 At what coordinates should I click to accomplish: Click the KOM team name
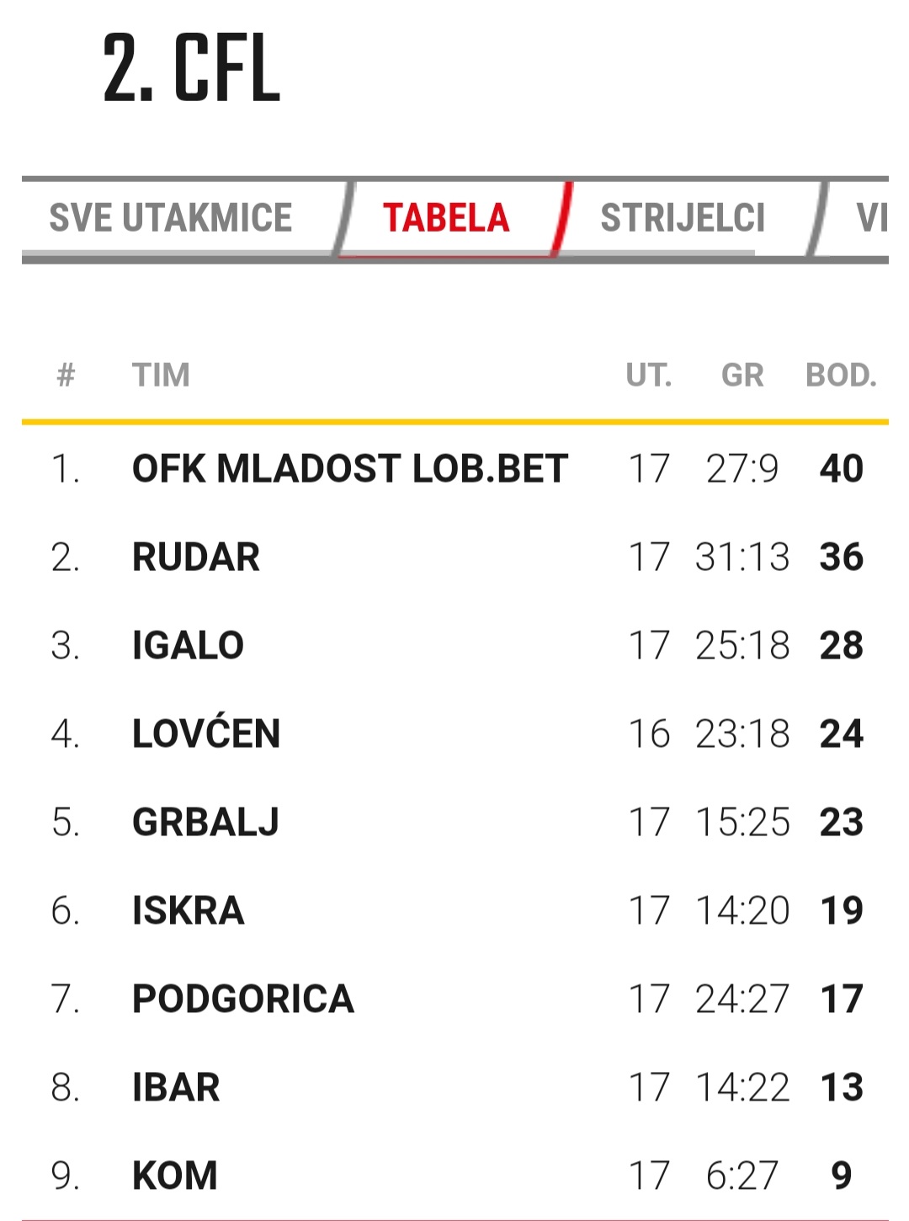175,1176
